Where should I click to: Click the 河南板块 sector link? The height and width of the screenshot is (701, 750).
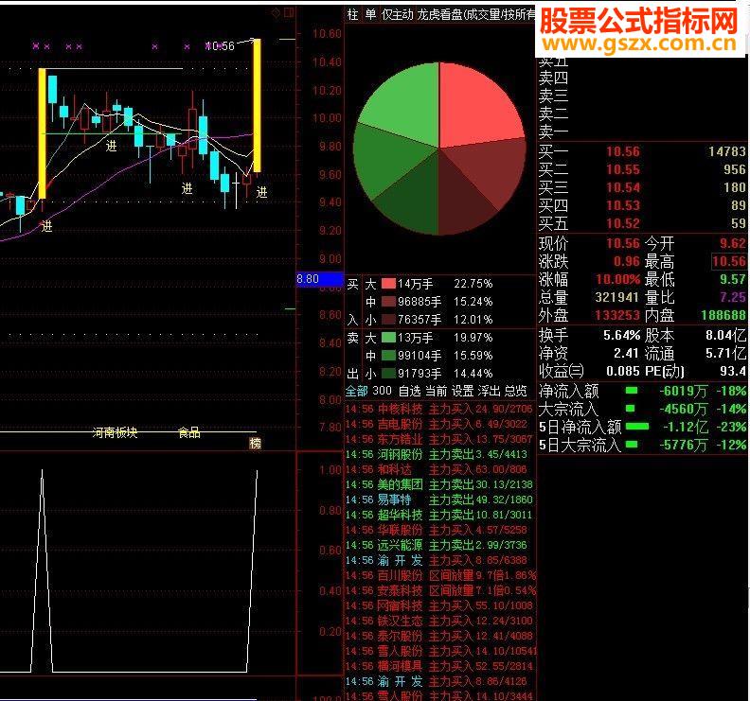point(115,433)
